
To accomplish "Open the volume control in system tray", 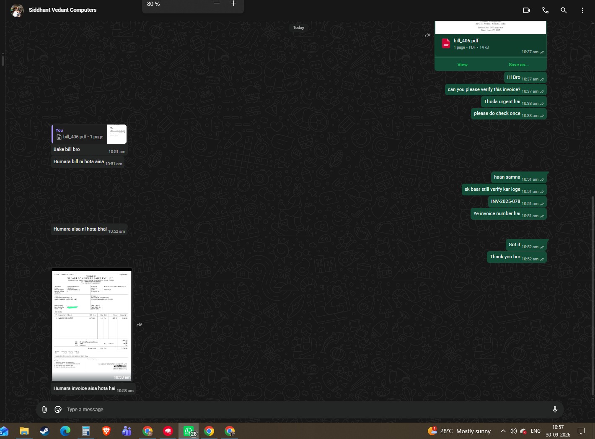I will pyautogui.click(x=513, y=431).
